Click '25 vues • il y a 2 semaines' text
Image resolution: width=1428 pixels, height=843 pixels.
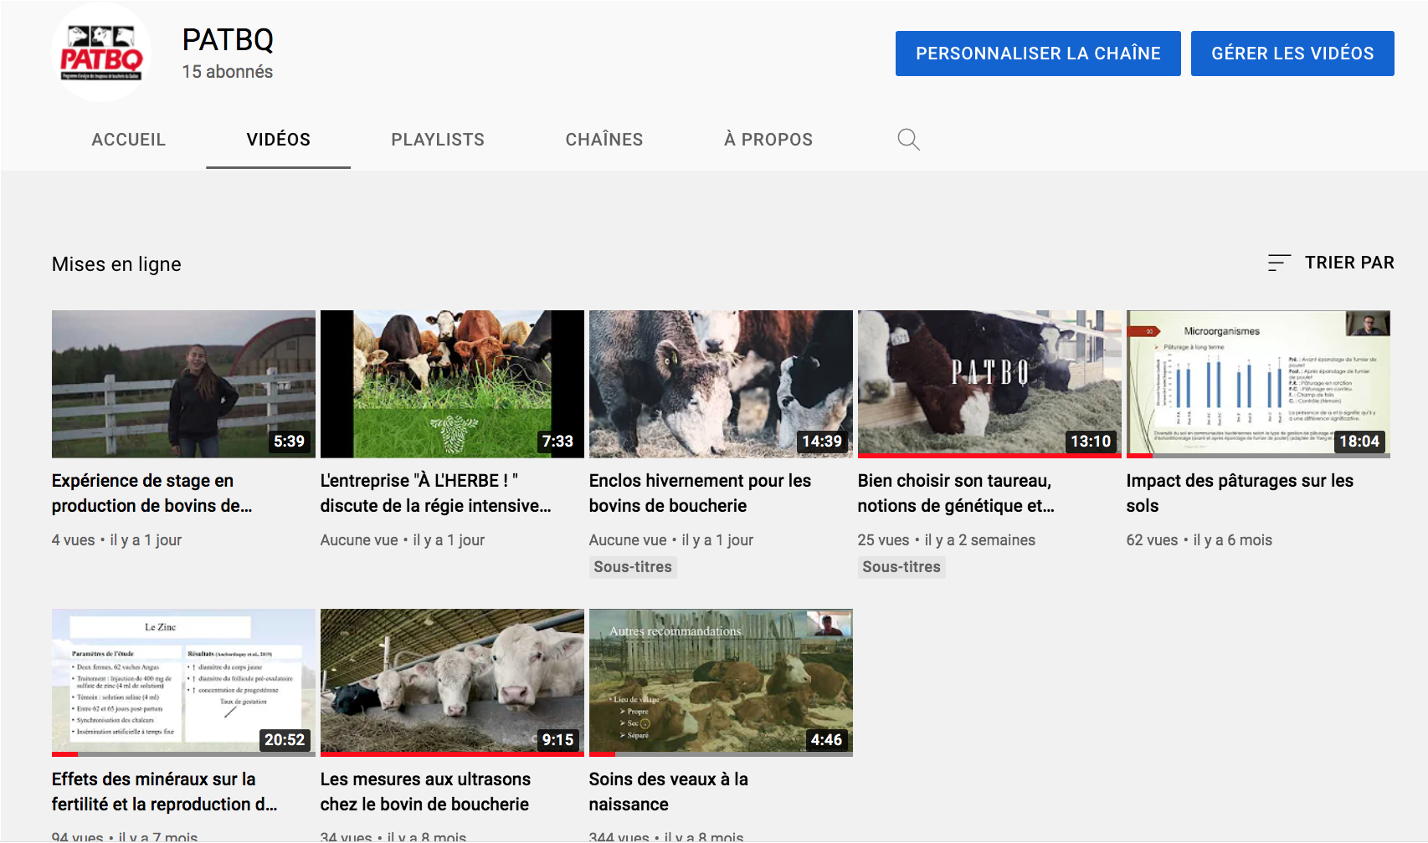pyautogui.click(x=947, y=540)
